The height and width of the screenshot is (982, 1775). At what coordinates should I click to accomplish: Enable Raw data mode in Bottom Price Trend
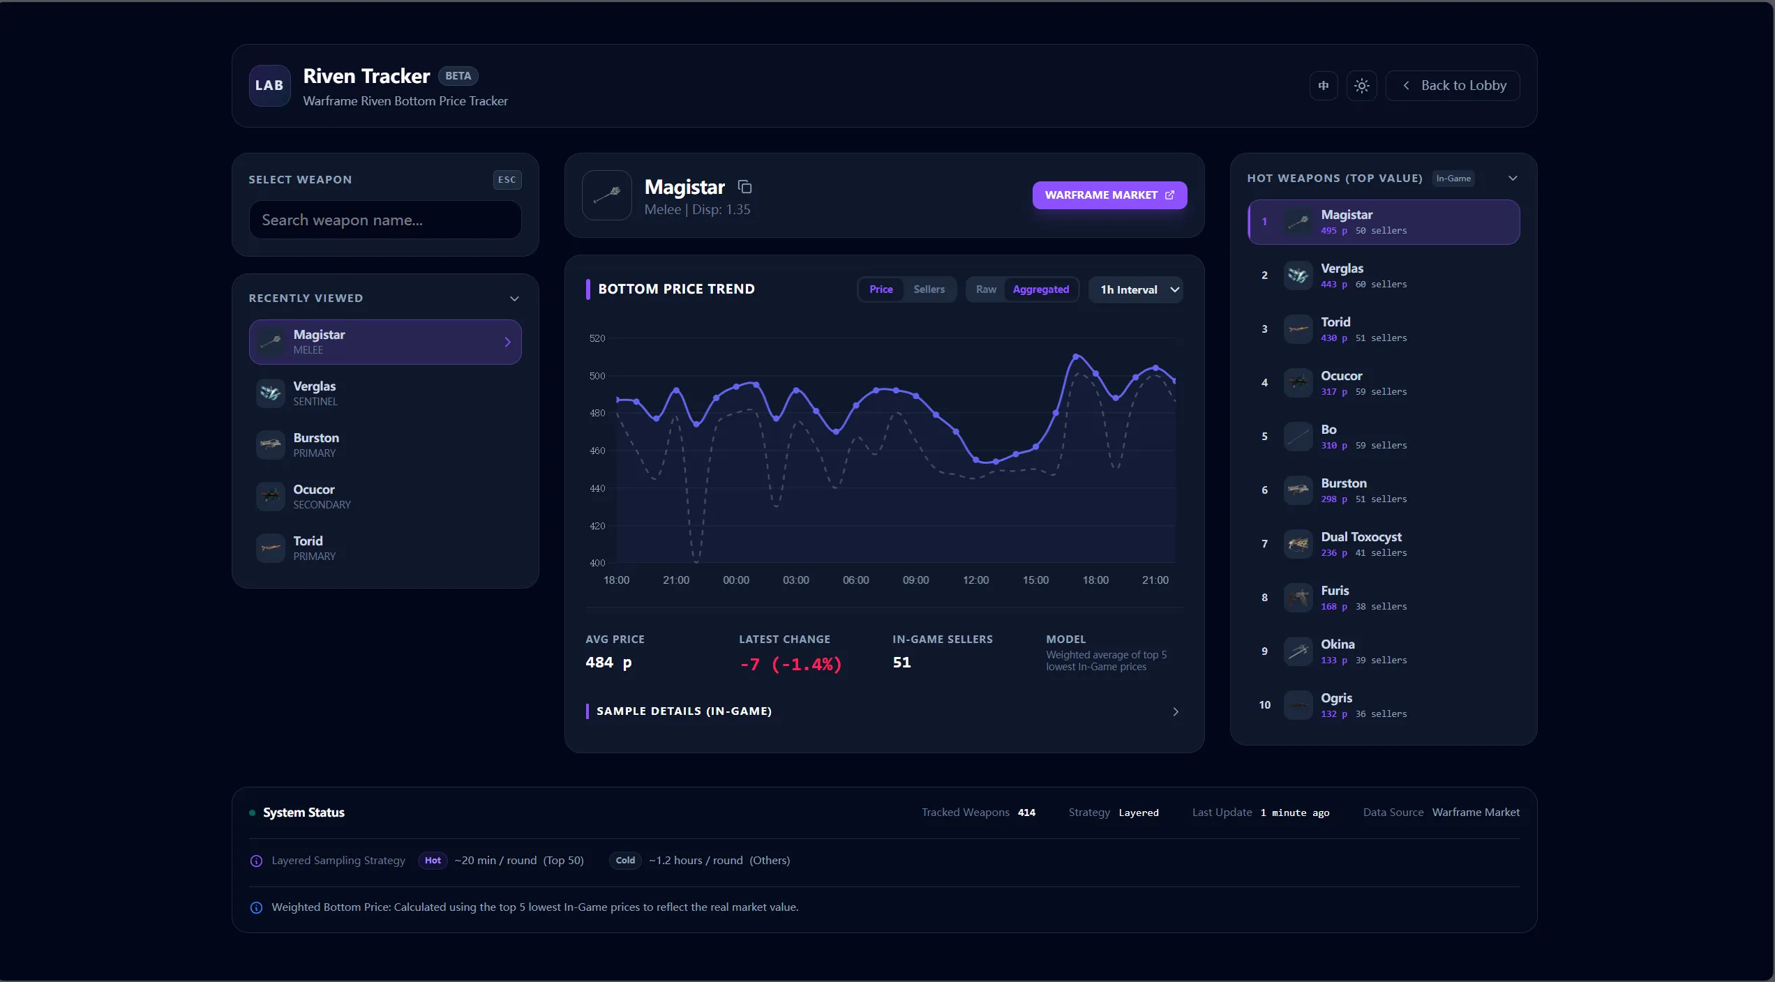click(x=985, y=289)
